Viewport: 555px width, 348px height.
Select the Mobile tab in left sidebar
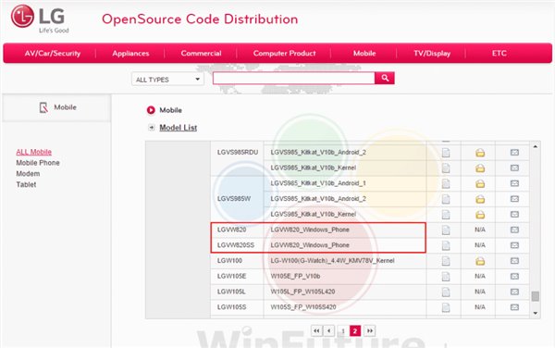point(57,107)
